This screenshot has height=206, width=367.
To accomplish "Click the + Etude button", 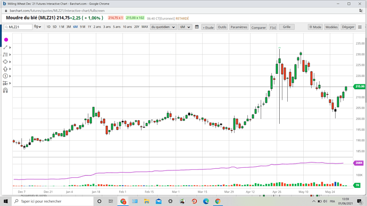I will pos(208,27).
